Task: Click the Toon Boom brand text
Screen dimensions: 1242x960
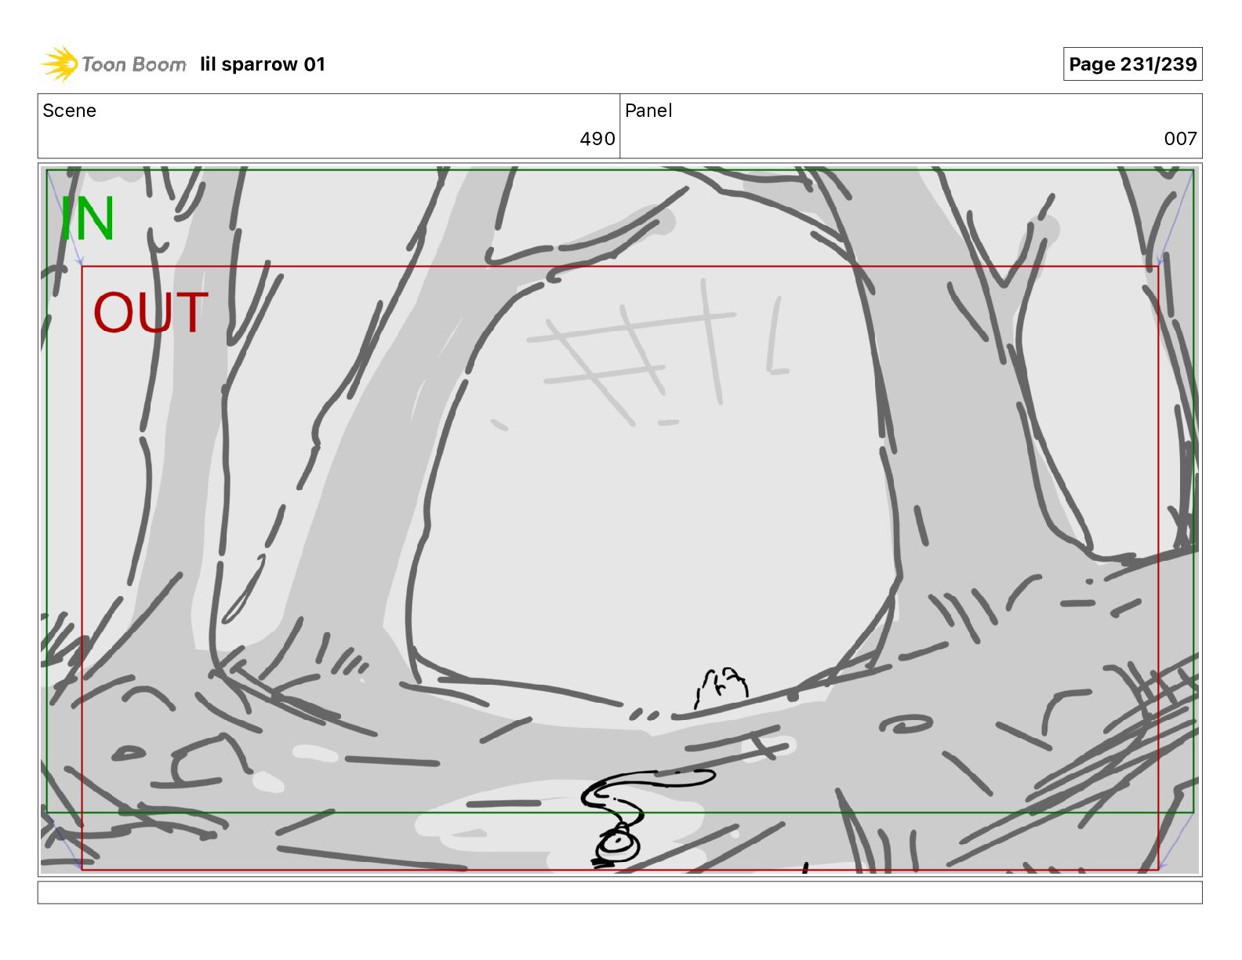Action: pos(134,64)
